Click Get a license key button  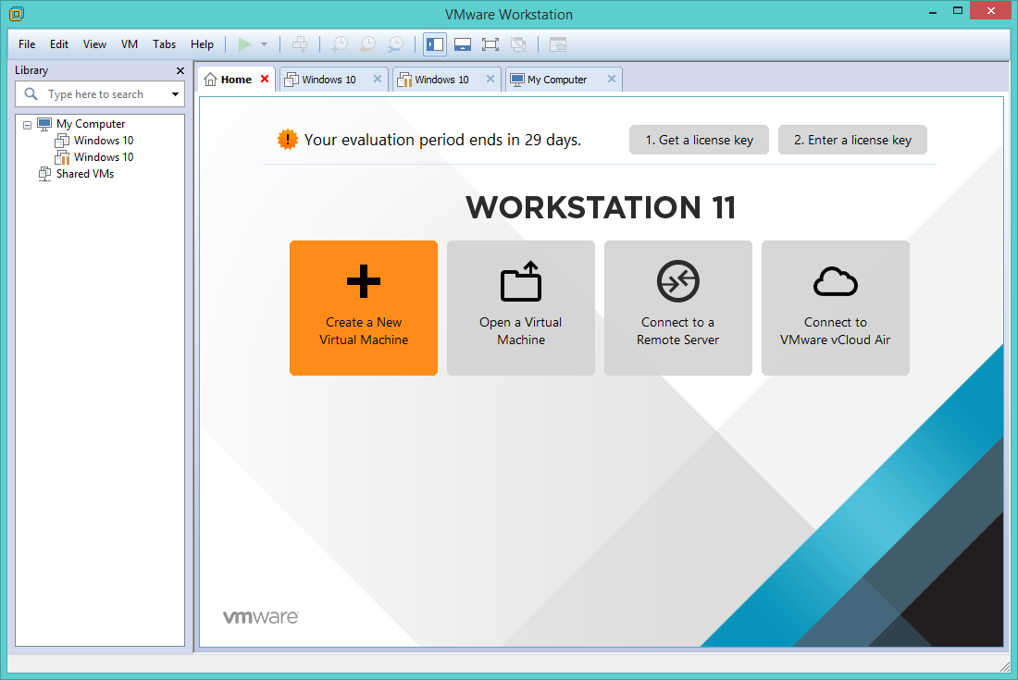coord(700,140)
